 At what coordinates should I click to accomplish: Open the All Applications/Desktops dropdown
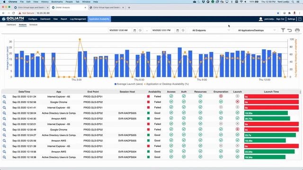click(x=257, y=30)
